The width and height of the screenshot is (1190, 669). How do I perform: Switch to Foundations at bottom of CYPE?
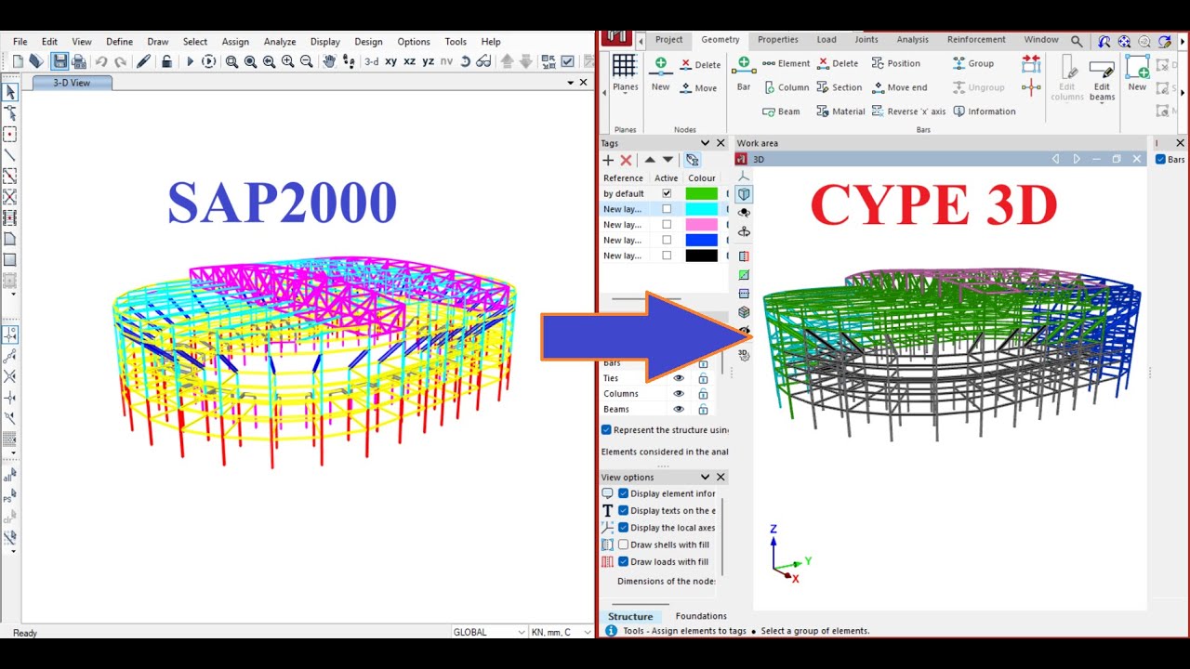(701, 616)
